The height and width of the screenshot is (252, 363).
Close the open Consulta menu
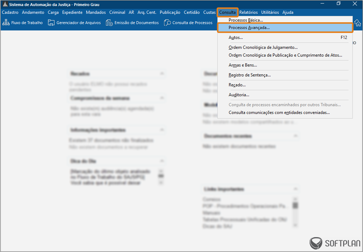coord(227,12)
